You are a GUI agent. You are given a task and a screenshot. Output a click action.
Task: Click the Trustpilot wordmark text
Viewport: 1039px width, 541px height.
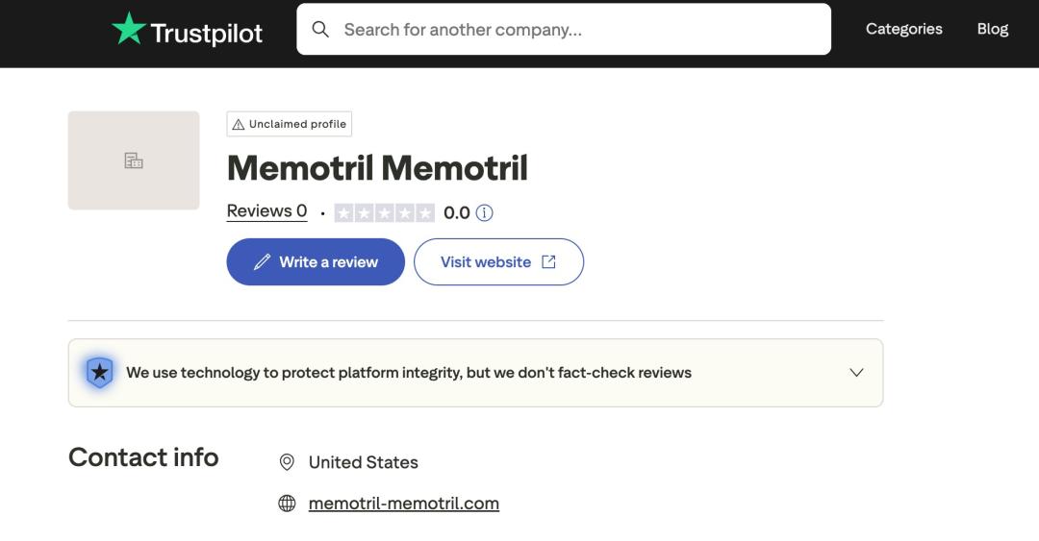[x=206, y=34]
